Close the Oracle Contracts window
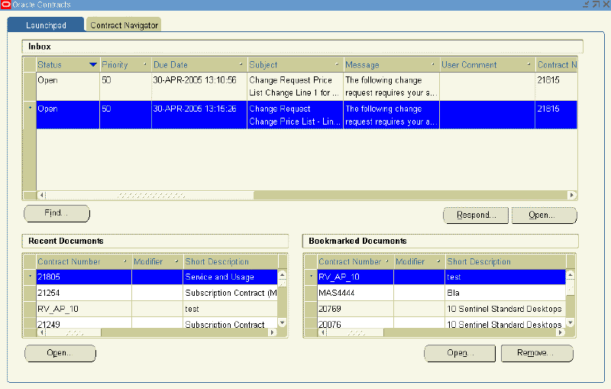This screenshot has width=611, height=389. (606, 5)
